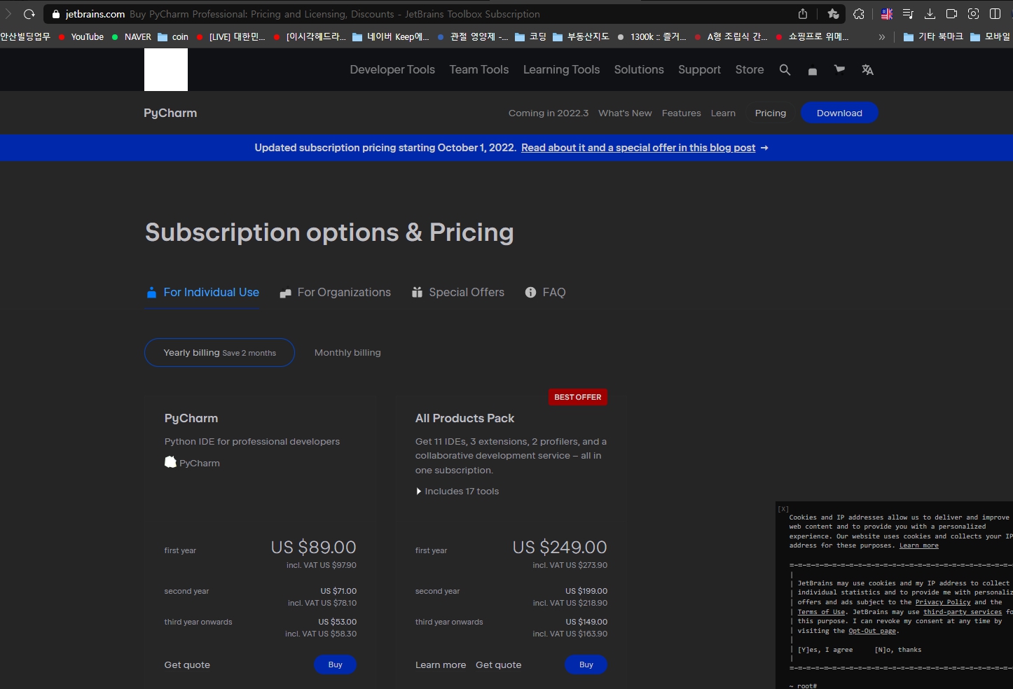
Task: Open the Support menu
Action: [x=699, y=69]
